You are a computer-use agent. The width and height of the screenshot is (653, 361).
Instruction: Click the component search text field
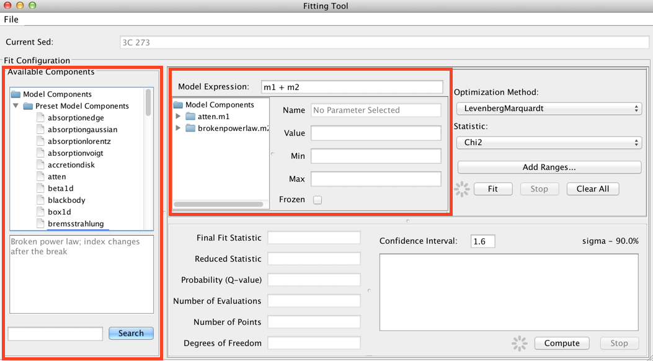(x=55, y=334)
